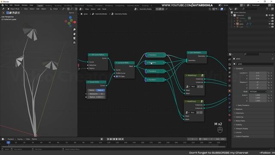275x155 pixels.
Task: Open the Blender logo app menu
Action: [3, 5]
